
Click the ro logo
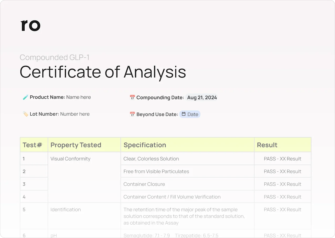pos(30,25)
